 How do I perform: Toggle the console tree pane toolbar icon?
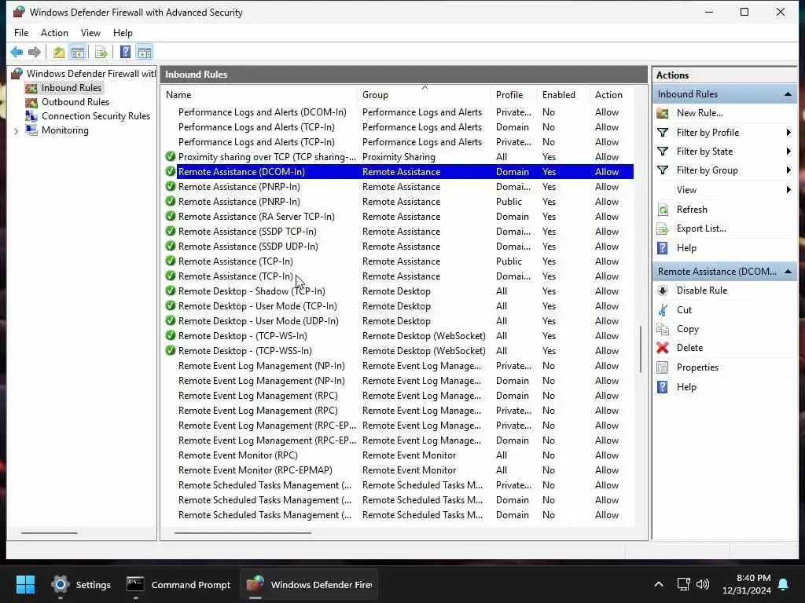click(x=78, y=52)
